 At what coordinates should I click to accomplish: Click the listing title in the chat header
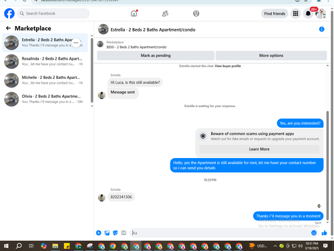click(153, 29)
